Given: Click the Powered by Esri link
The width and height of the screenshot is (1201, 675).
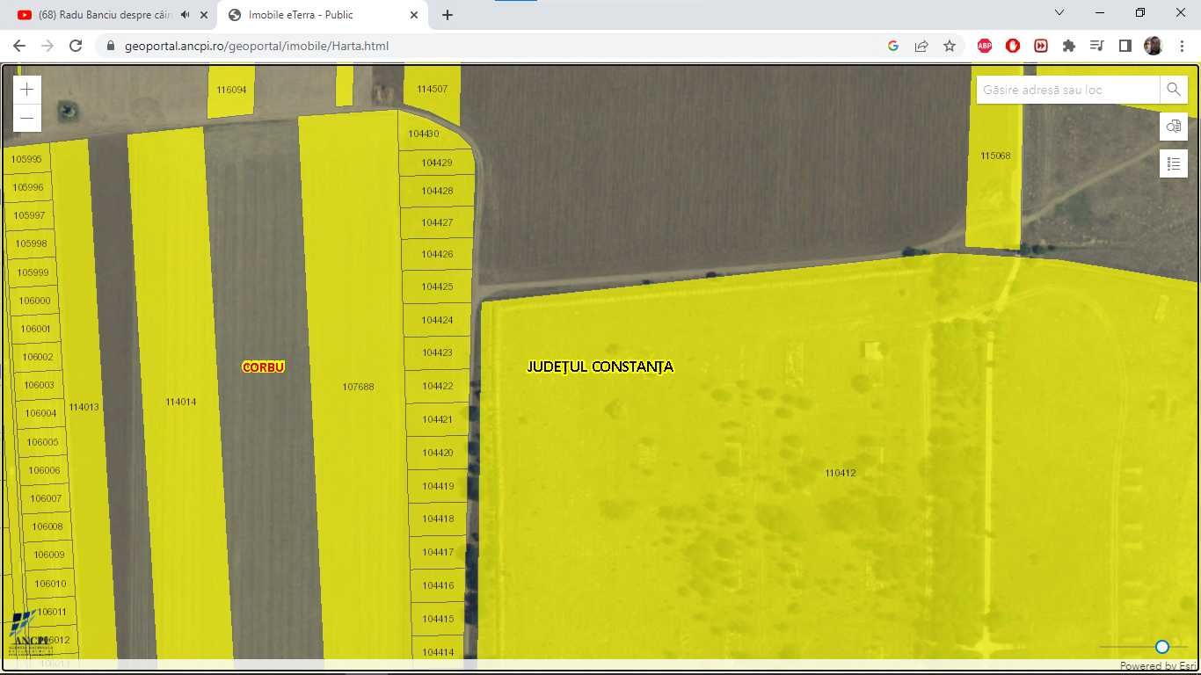Looking at the screenshot, I should point(1159,666).
